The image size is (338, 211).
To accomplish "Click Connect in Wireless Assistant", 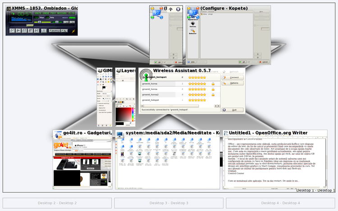I will pyautogui.click(x=232, y=77).
